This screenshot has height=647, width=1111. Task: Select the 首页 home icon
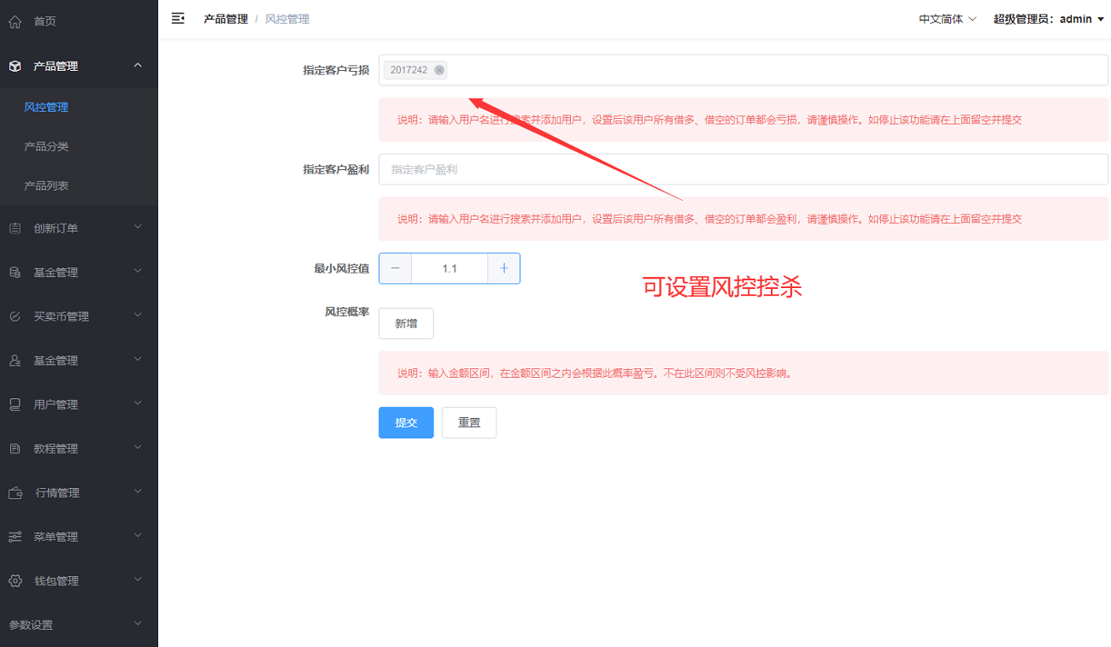[14, 21]
